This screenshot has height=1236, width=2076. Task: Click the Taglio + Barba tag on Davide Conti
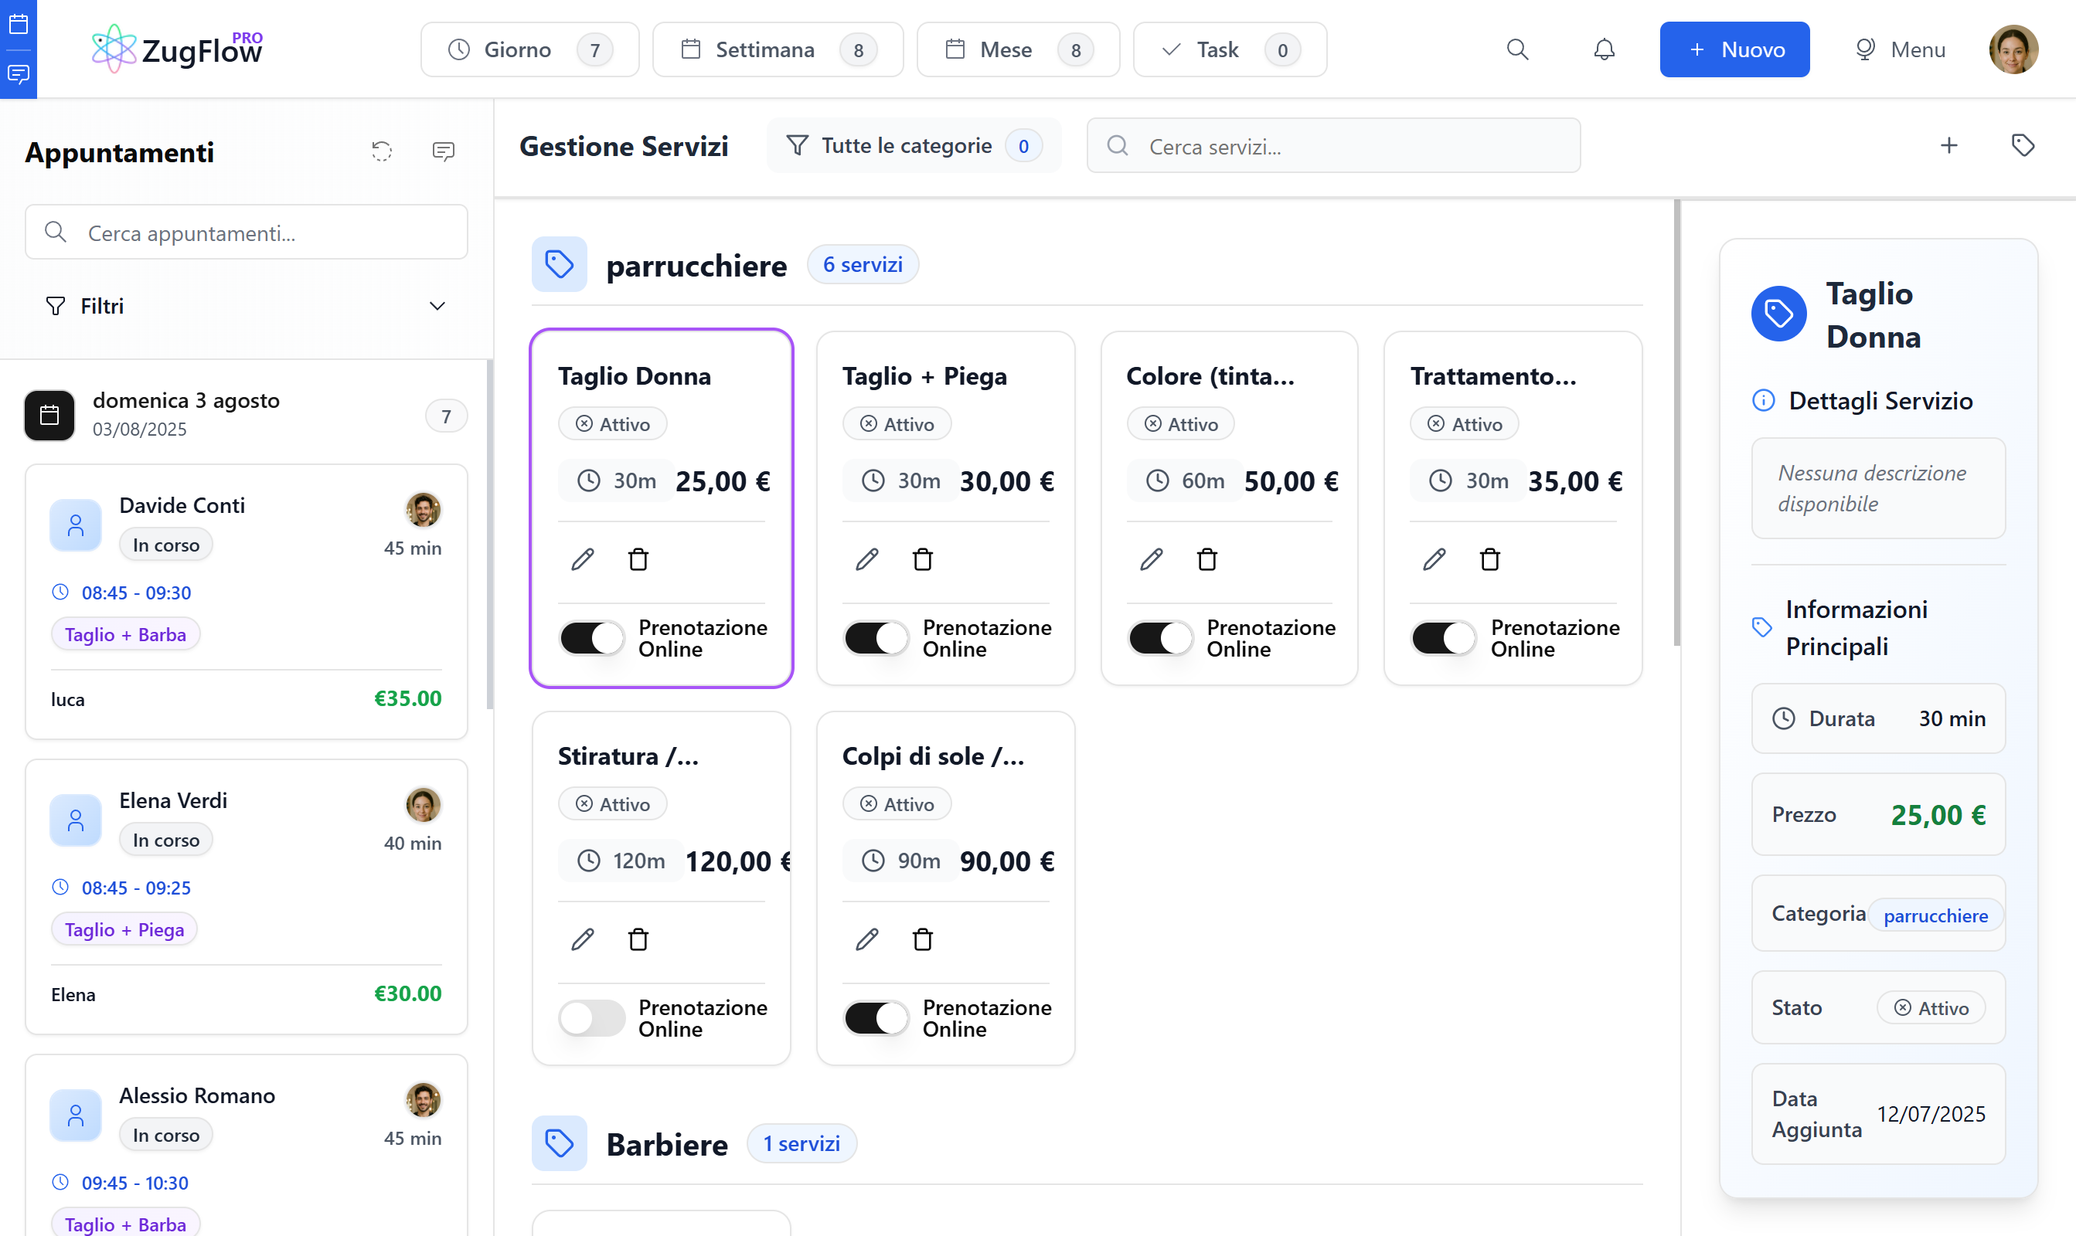pos(125,633)
